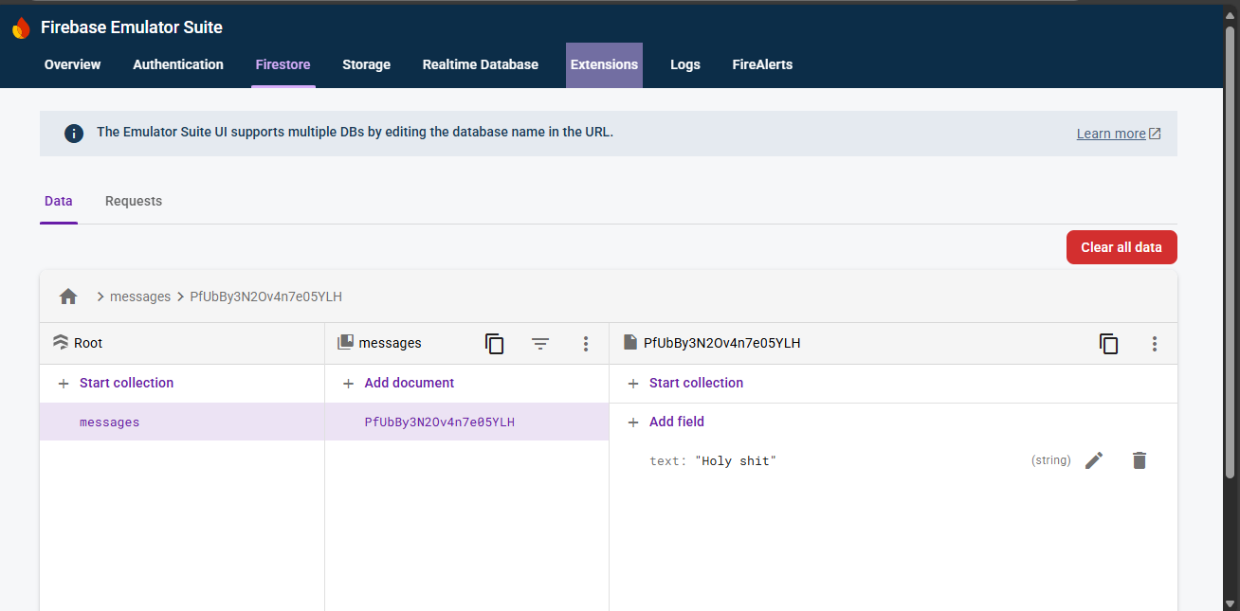Select messages in the Root panel
1240x611 pixels.
[x=109, y=422]
